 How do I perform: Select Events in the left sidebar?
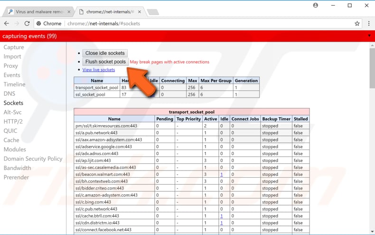click(x=12, y=75)
